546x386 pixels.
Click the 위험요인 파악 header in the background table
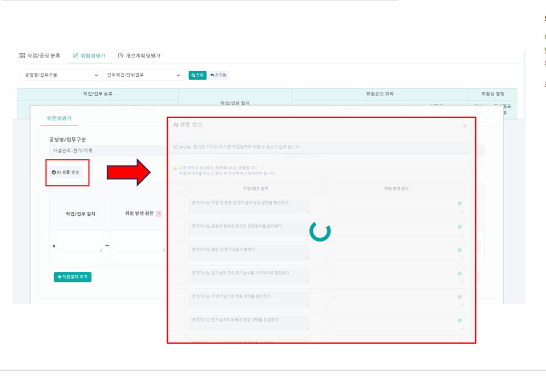pyautogui.click(x=380, y=94)
